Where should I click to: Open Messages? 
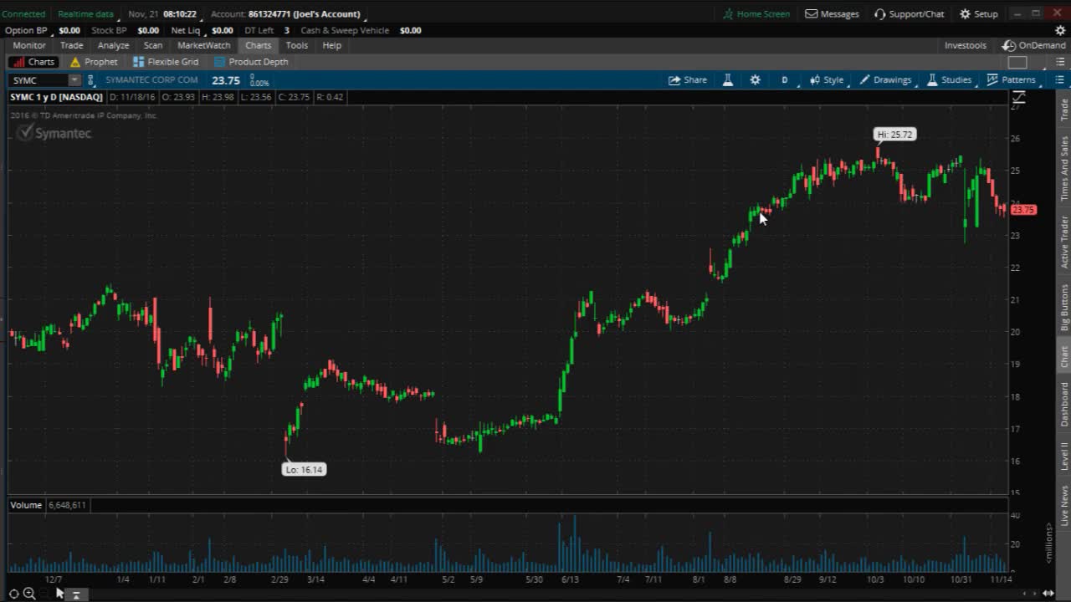coord(832,14)
